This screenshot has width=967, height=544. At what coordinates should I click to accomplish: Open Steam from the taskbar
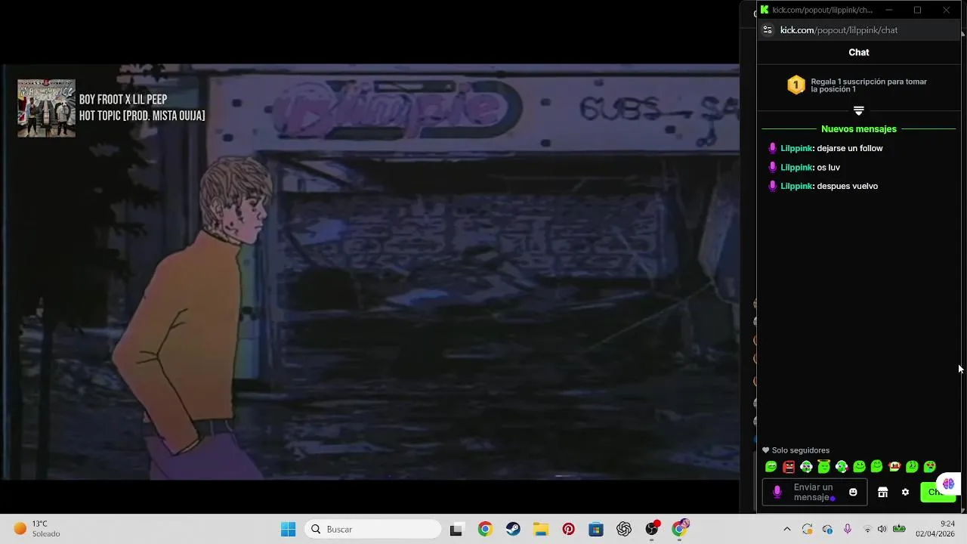(513, 529)
